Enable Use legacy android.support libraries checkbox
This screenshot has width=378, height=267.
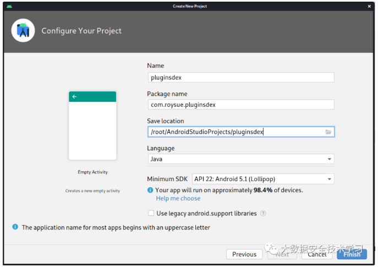(x=151, y=214)
